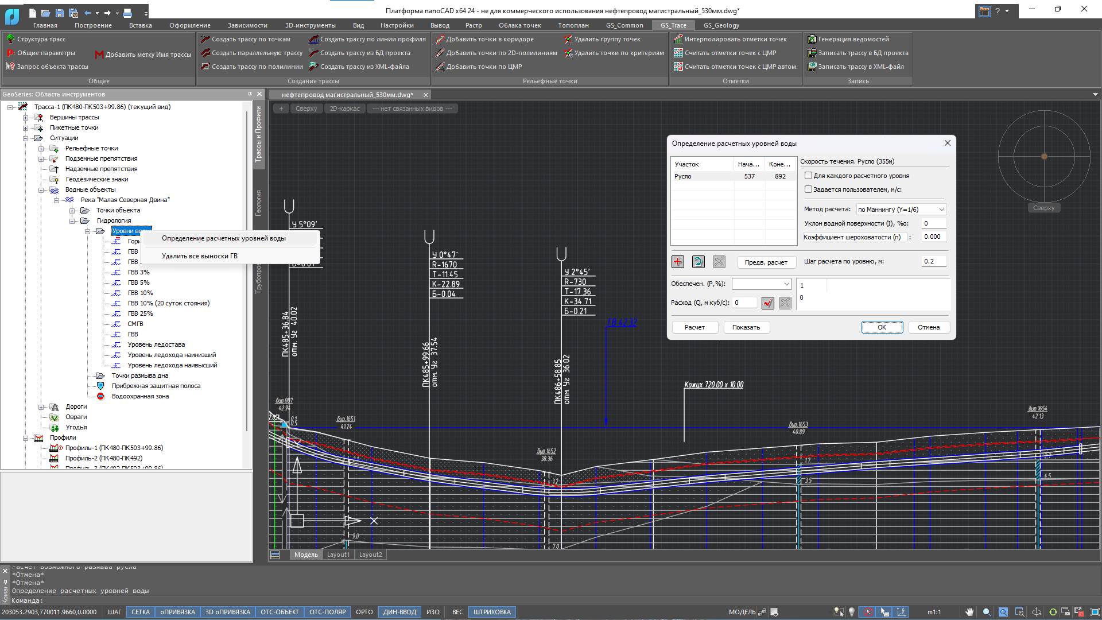1102x620 pixels.
Task: Click Генерация ведомостей ribbon icon
Action: point(812,39)
